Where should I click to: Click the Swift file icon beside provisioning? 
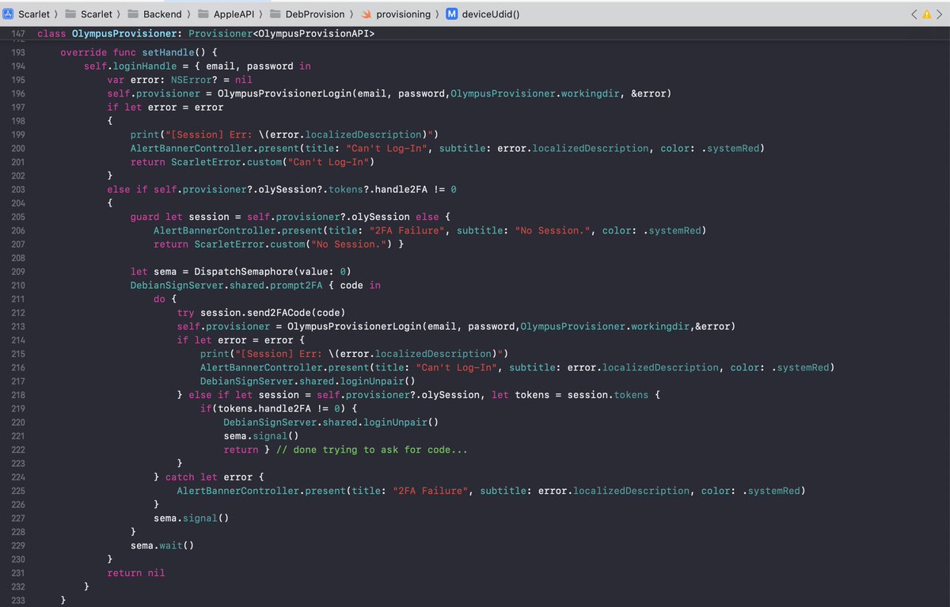click(366, 14)
